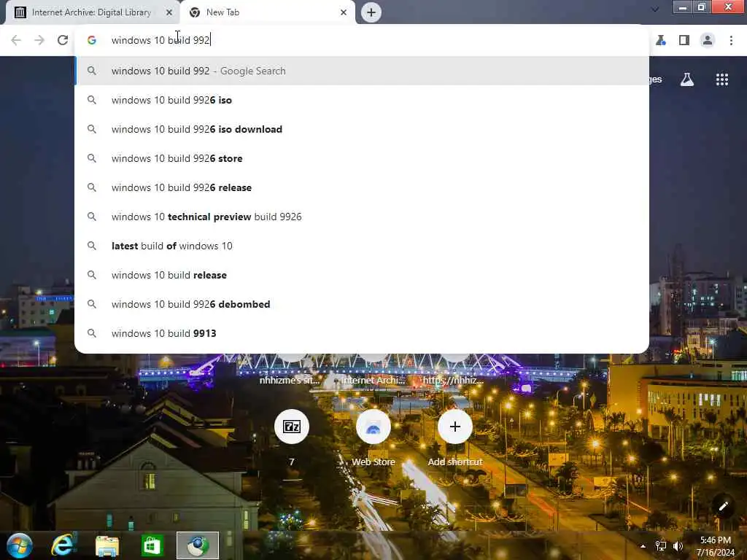Choose 'windows 10 build 9926 debombed'
This screenshot has width=747, height=560.
click(362, 304)
